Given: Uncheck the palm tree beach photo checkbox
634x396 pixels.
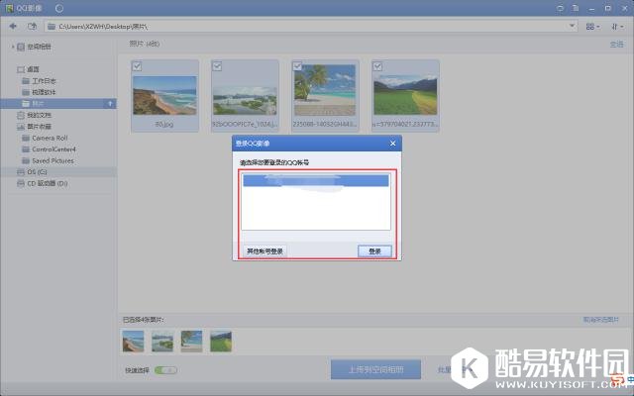Looking at the screenshot, I should (x=298, y=66).
